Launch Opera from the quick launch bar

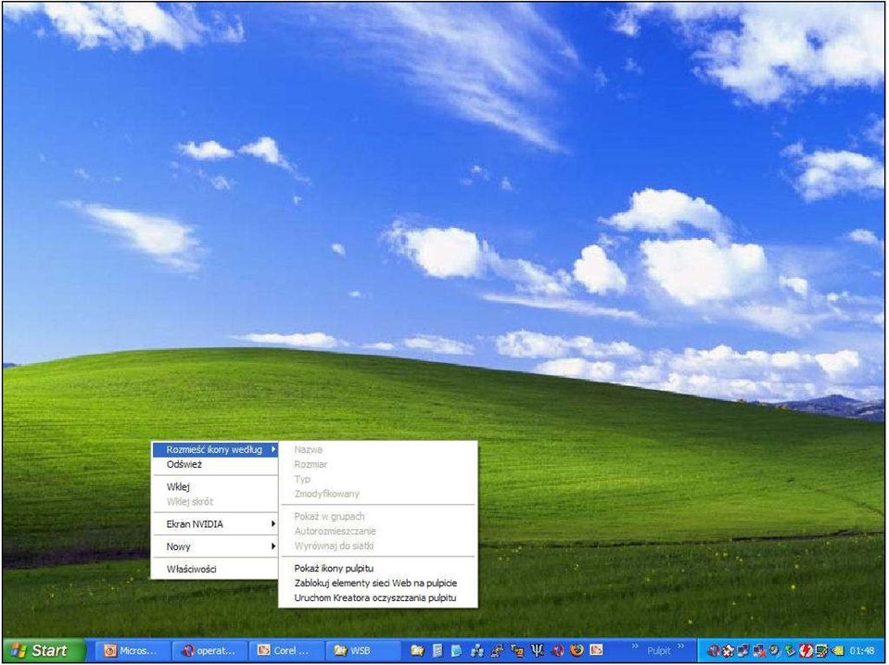[557, 650]
